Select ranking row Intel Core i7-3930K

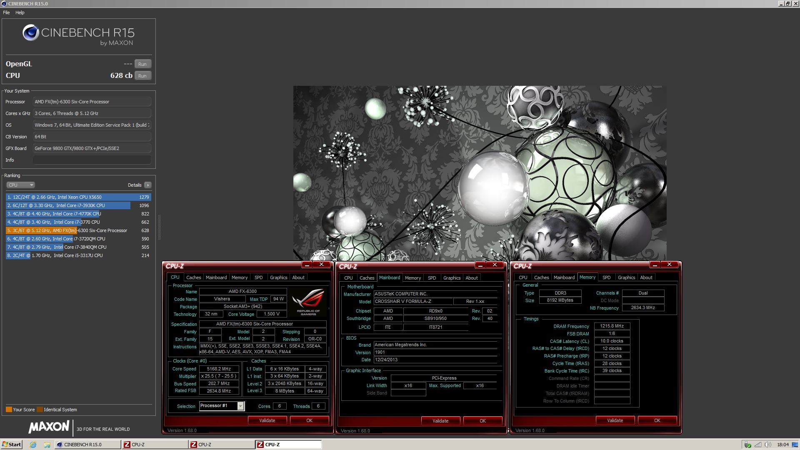click(78, 205)
